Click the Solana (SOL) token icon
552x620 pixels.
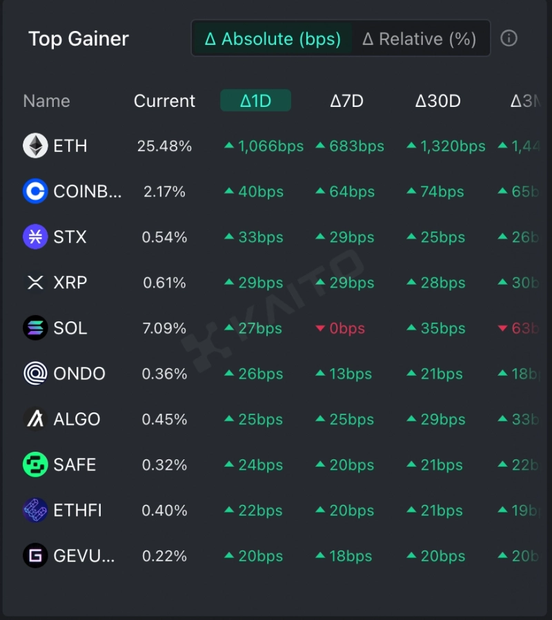pos(35,328)
